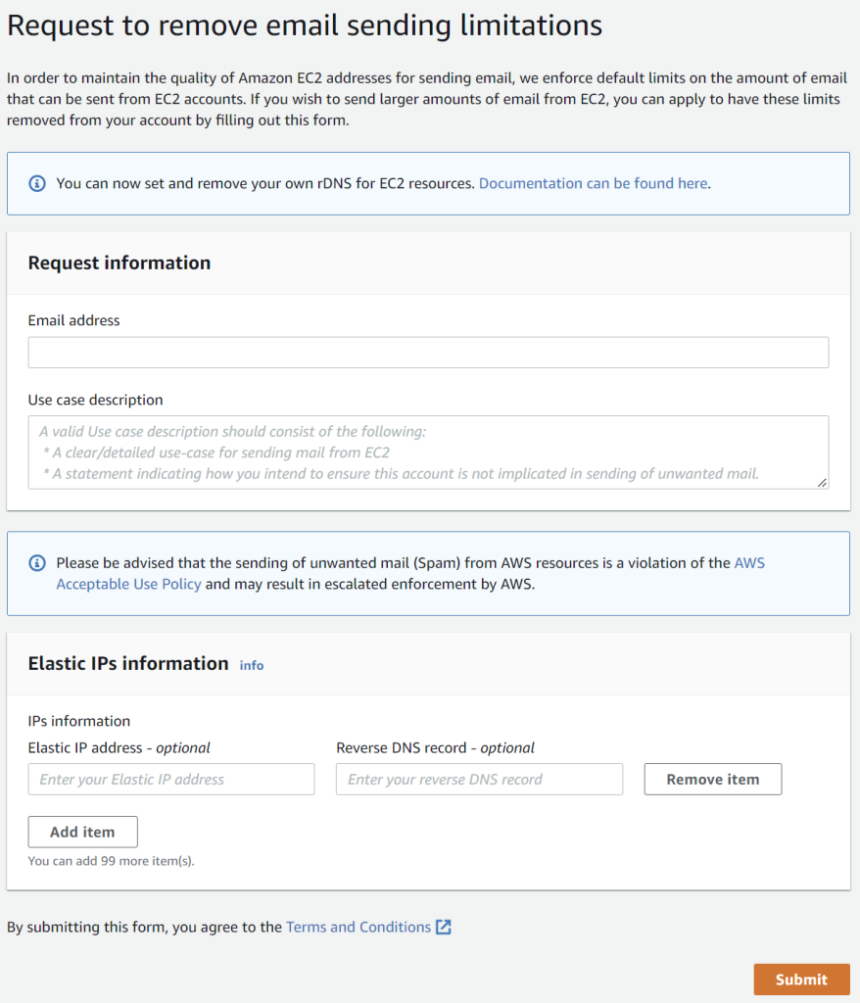Click the Reverse DNS record field
Viewport: 860px width, 1003px height.
coord(479,779)
